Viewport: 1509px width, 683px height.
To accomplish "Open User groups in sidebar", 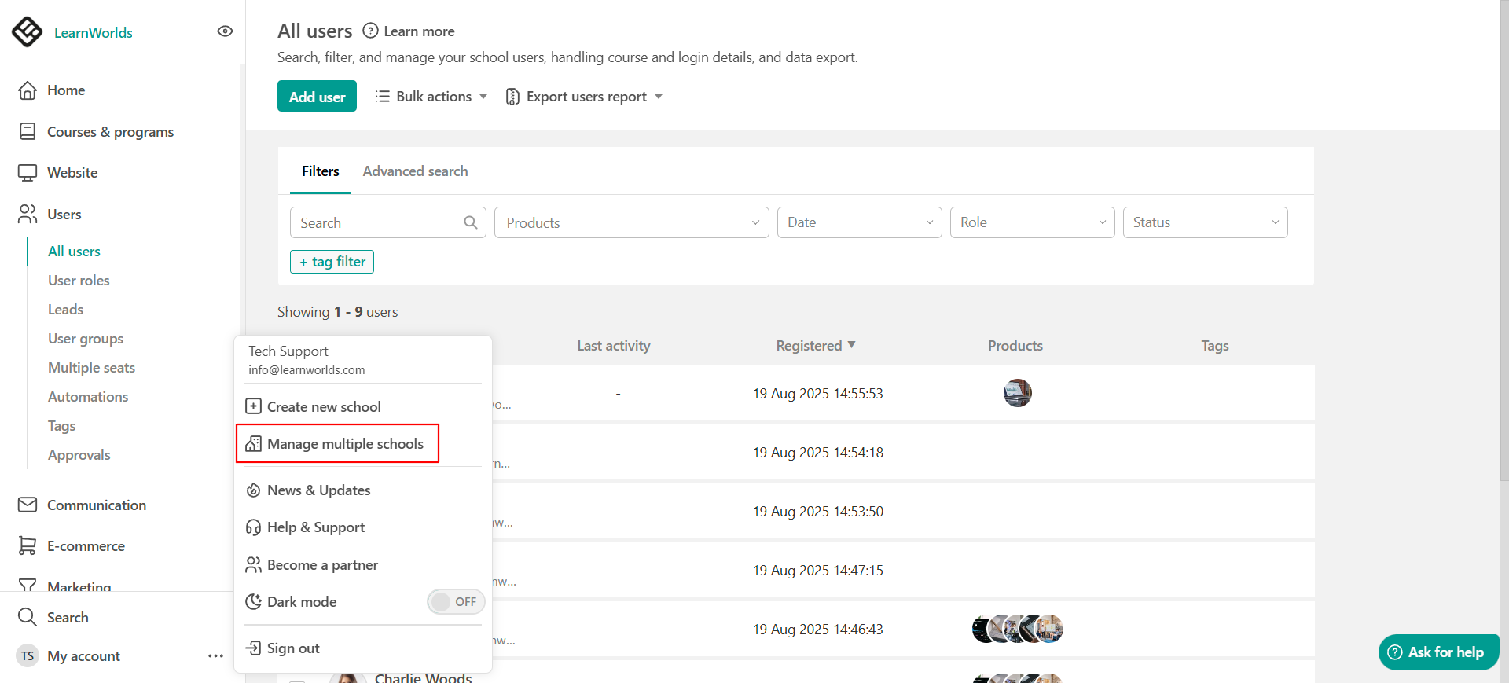I will pos(86,338).
